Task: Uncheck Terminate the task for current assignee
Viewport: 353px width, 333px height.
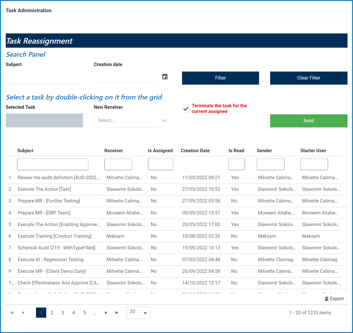Action: (x=186, y=108)
